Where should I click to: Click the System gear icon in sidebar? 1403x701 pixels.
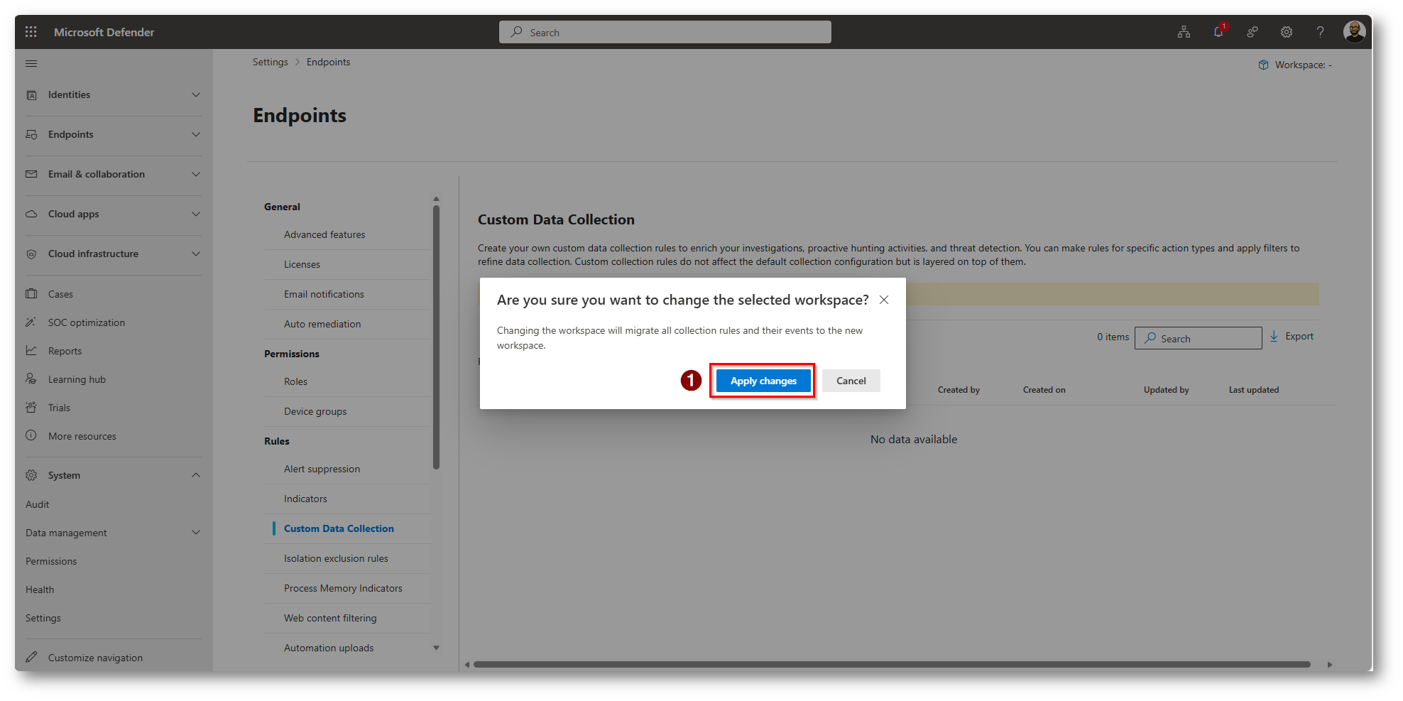coord(31,476)
